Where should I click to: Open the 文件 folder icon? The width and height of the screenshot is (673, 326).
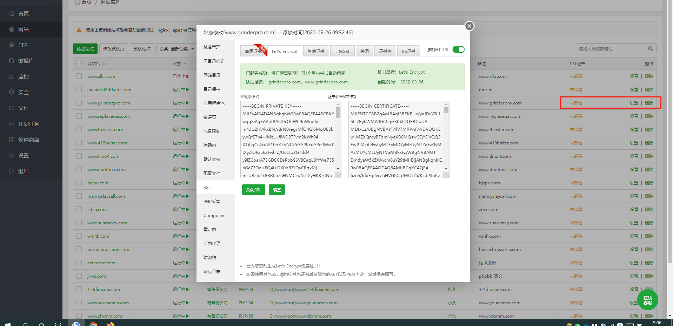pyautogui.click(x=12, y=108)
